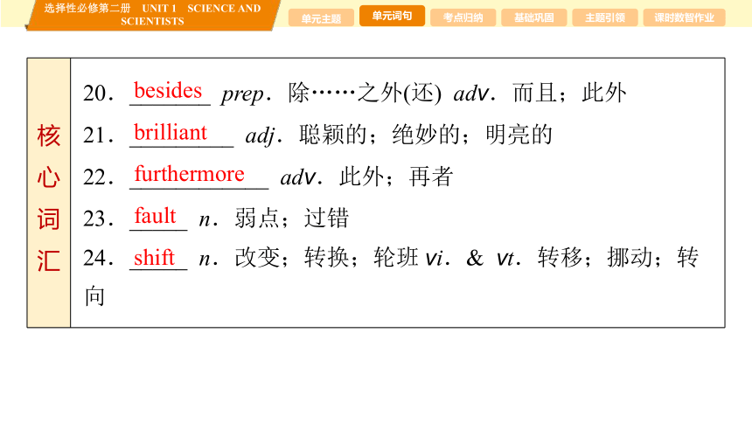Click the red word fault
This screenshot has height=423, width=752.
[155, 215]
